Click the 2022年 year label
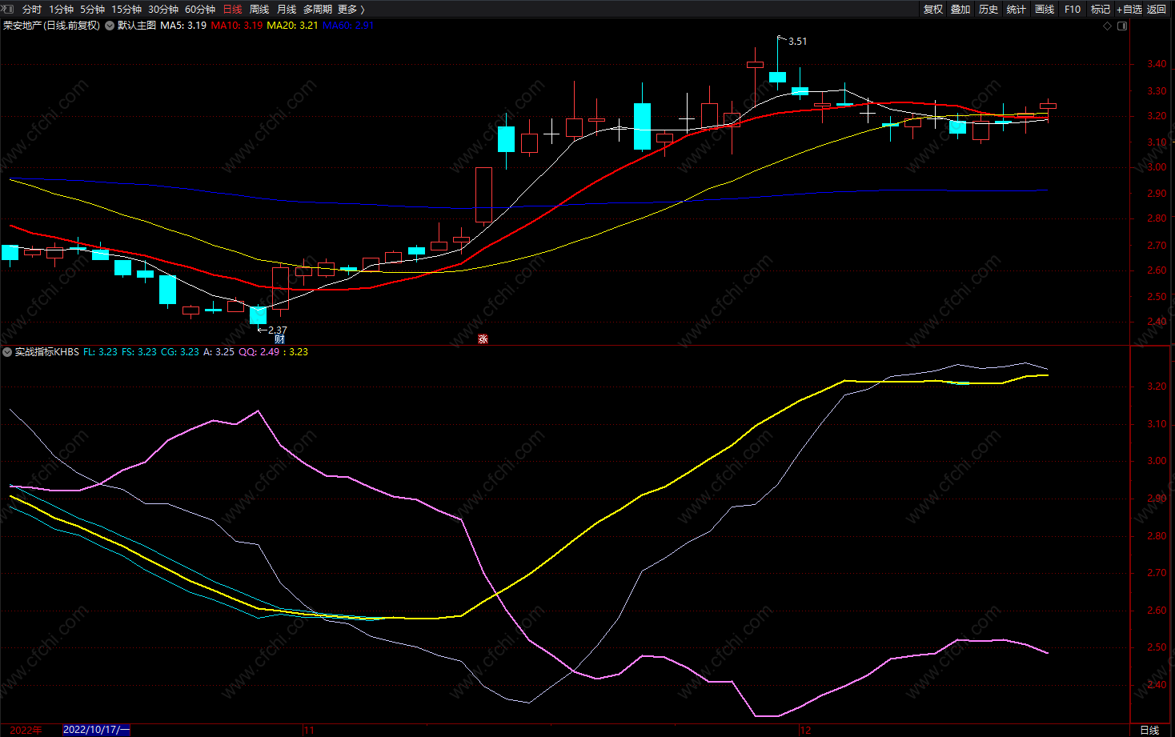1175x737 pixels. click(26, 730)
